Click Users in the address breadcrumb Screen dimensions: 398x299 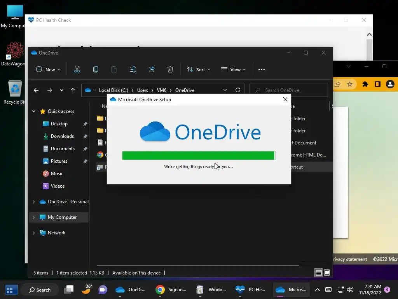pyautogui.click(x=142, y=90)
